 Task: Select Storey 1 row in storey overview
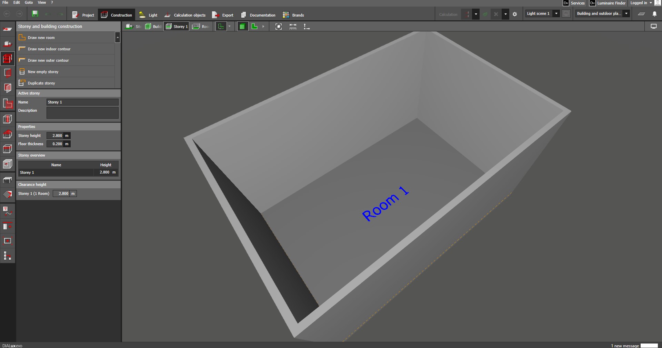56,172
